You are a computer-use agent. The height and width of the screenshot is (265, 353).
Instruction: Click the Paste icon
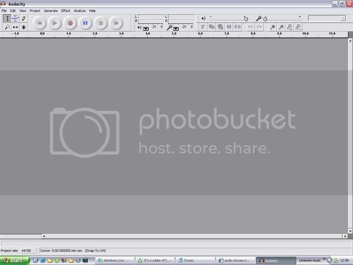tap(220, 27)
